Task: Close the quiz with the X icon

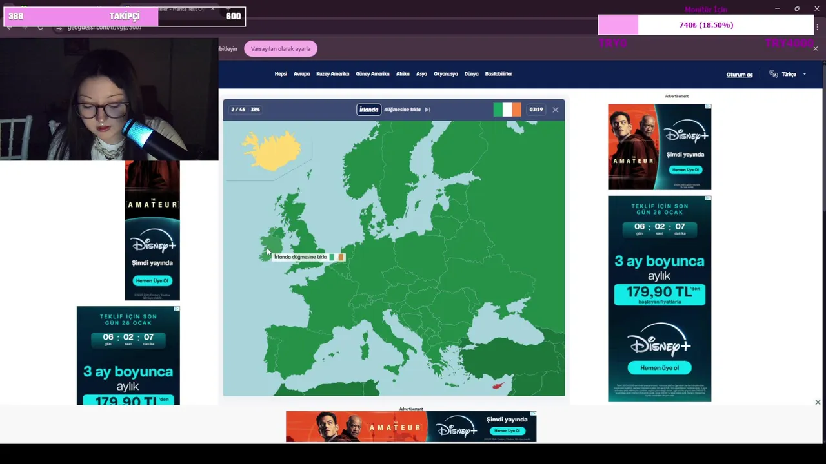Action: pos(555,110)
